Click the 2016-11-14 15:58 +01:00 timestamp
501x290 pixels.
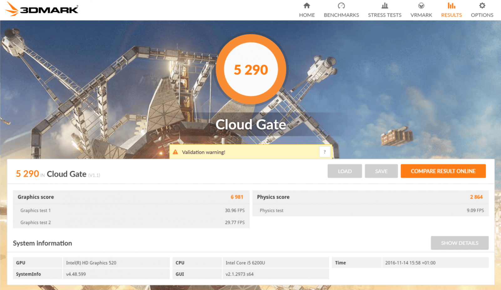click(x=410, y=263)
